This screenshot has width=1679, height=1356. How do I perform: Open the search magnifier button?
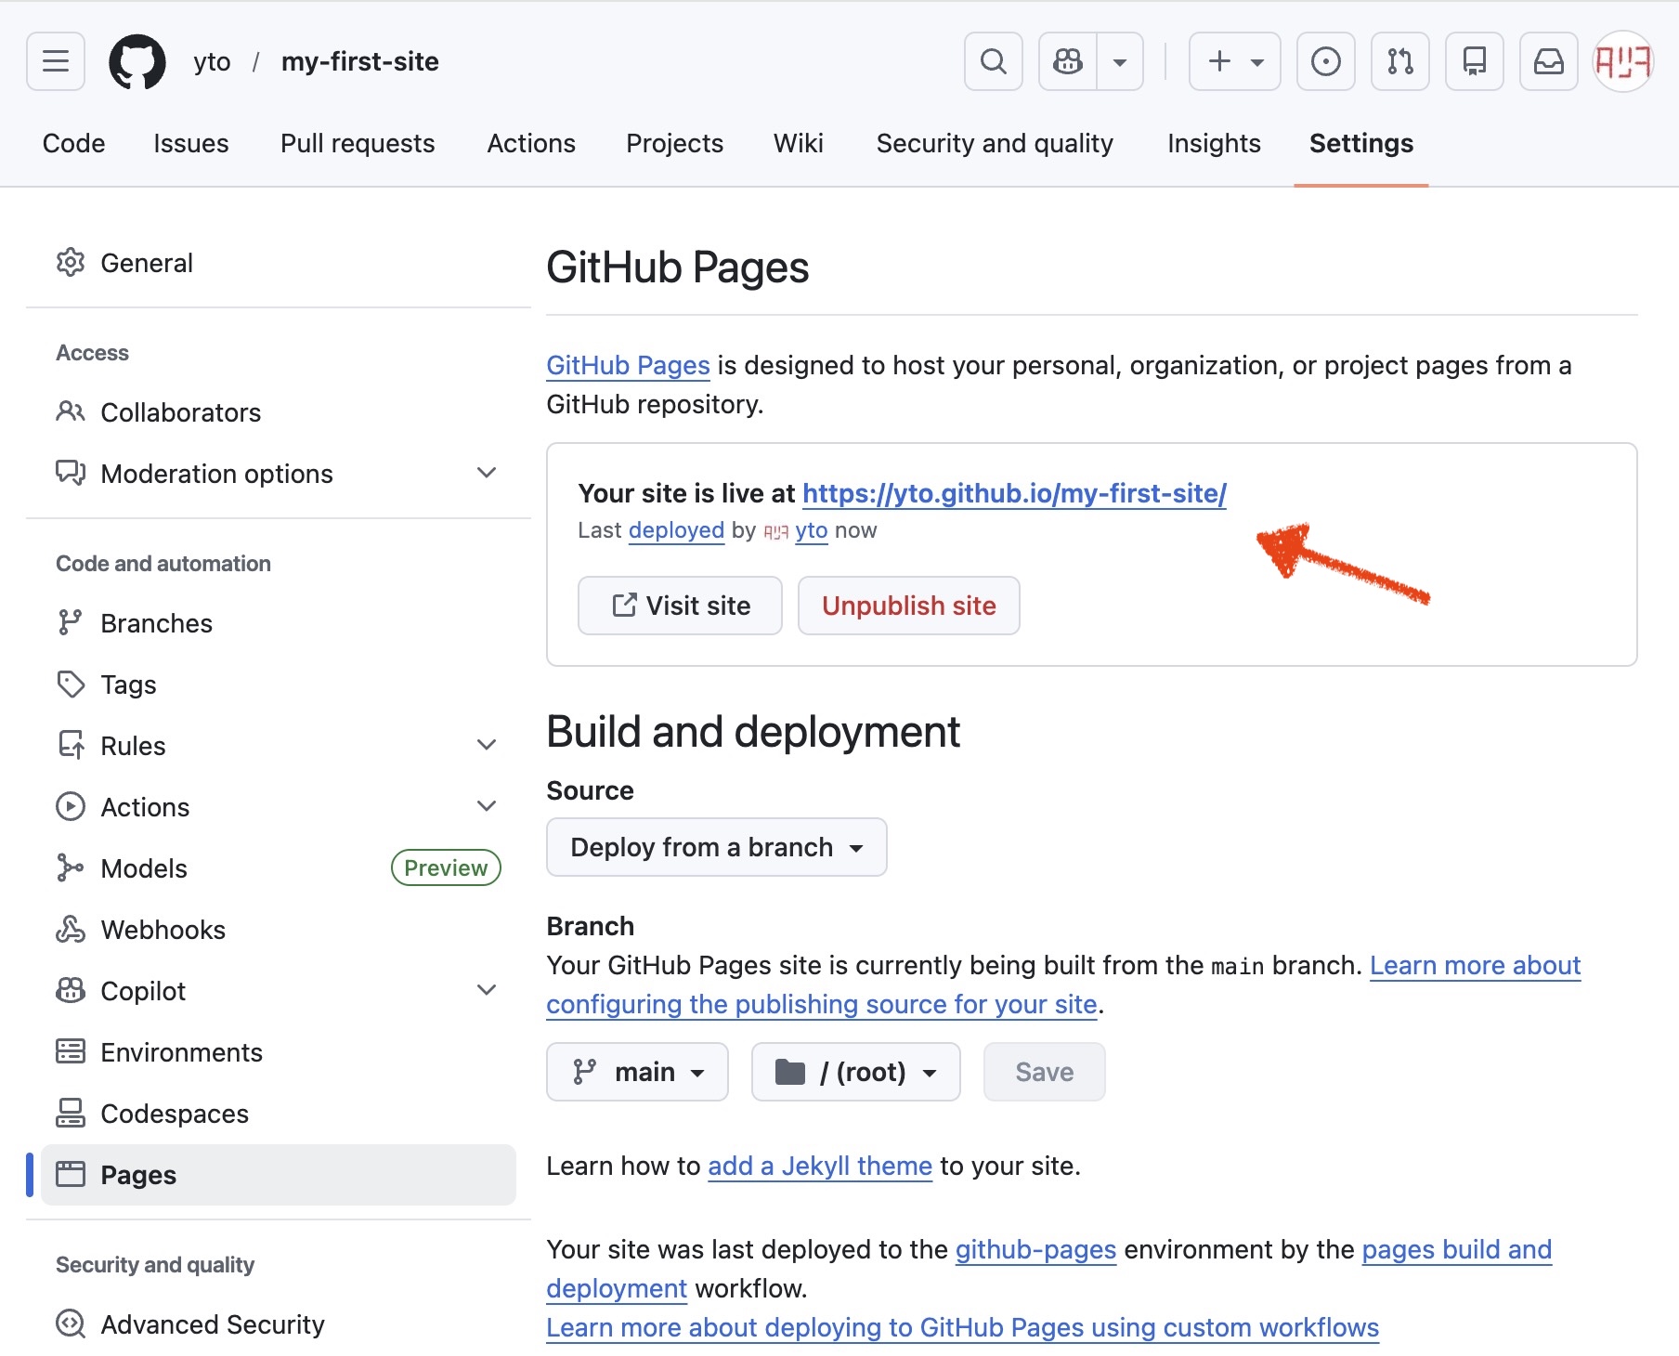[994, 61]
